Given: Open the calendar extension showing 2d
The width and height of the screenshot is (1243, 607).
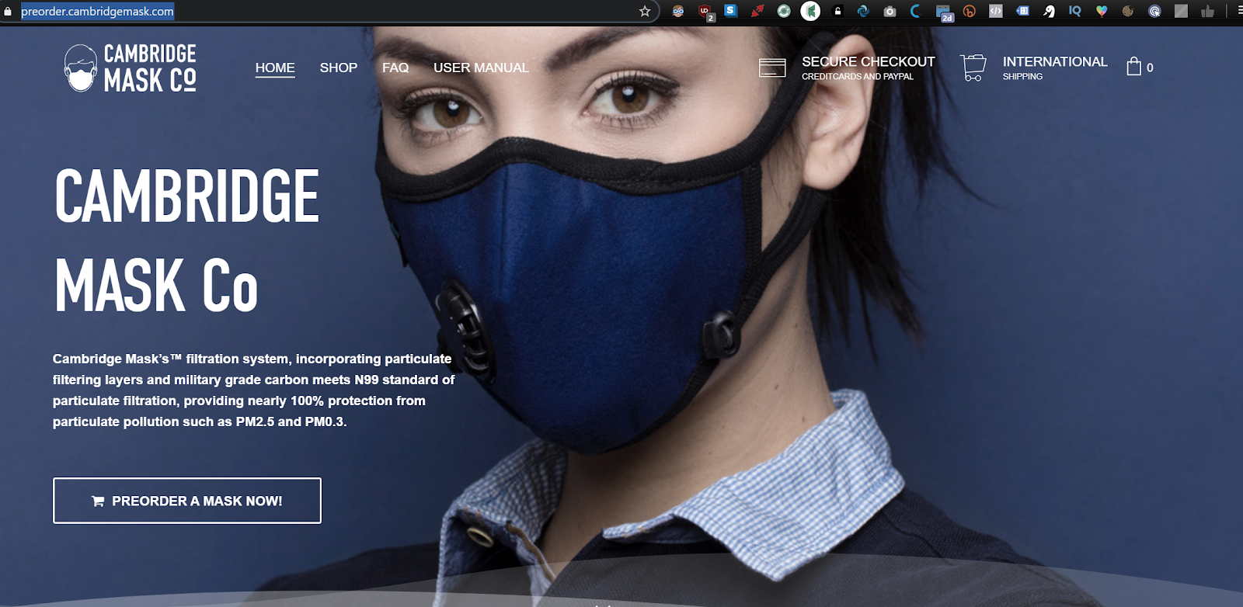Looking at the screenshot, I should [944, 12].
